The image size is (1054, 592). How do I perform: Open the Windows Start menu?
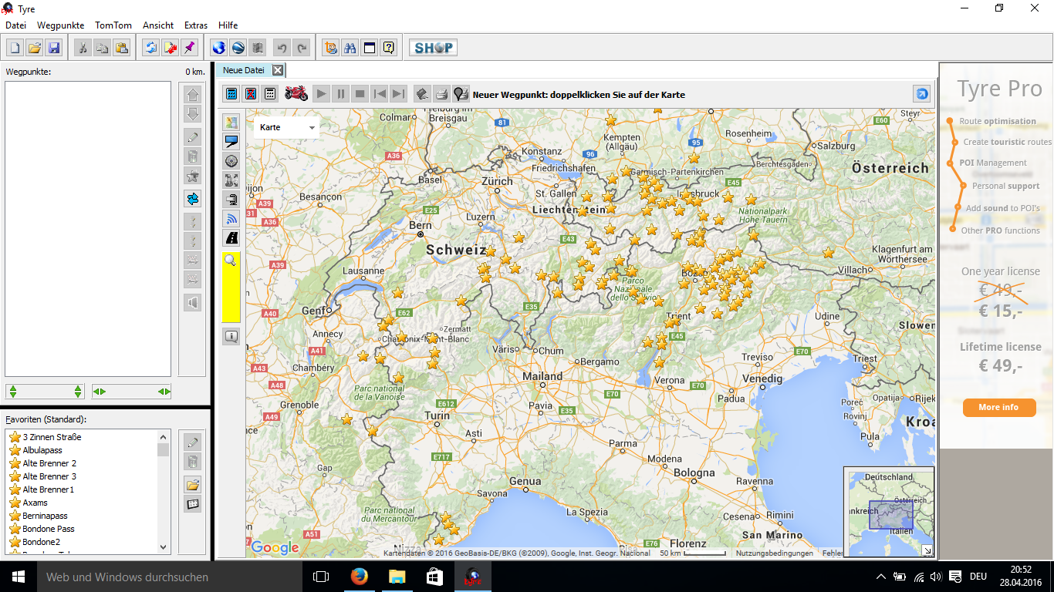click(x=19, y=577)
